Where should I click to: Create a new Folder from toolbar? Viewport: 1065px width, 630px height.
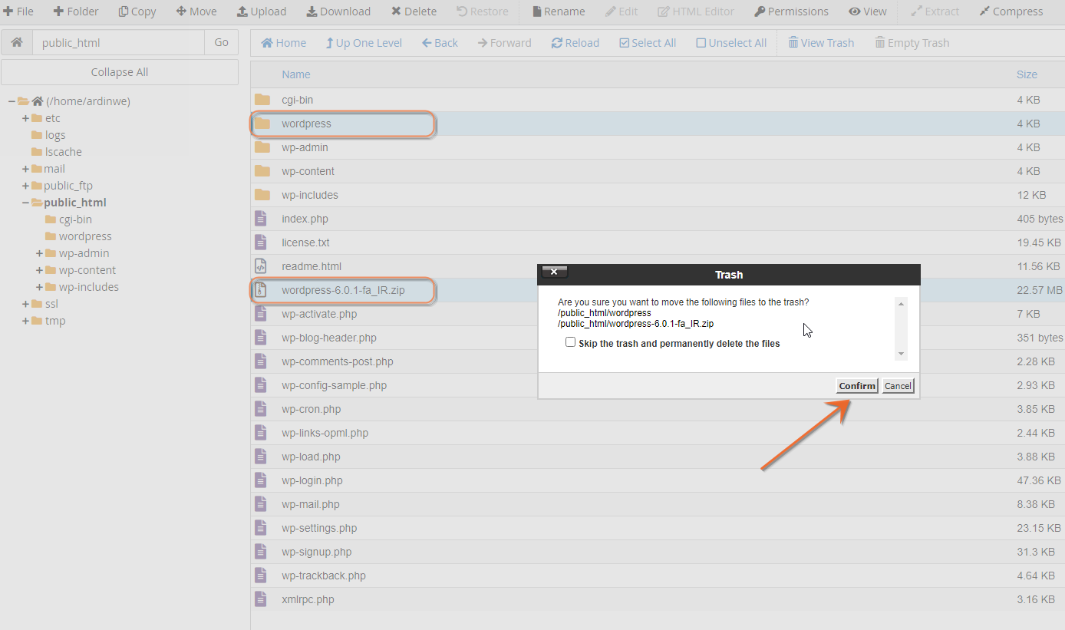click(x=75, y=12)
